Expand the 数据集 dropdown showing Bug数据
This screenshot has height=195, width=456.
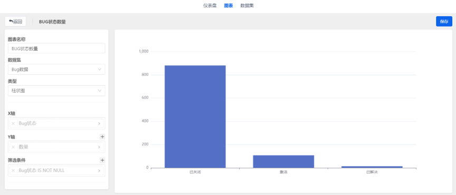[56, 70]
